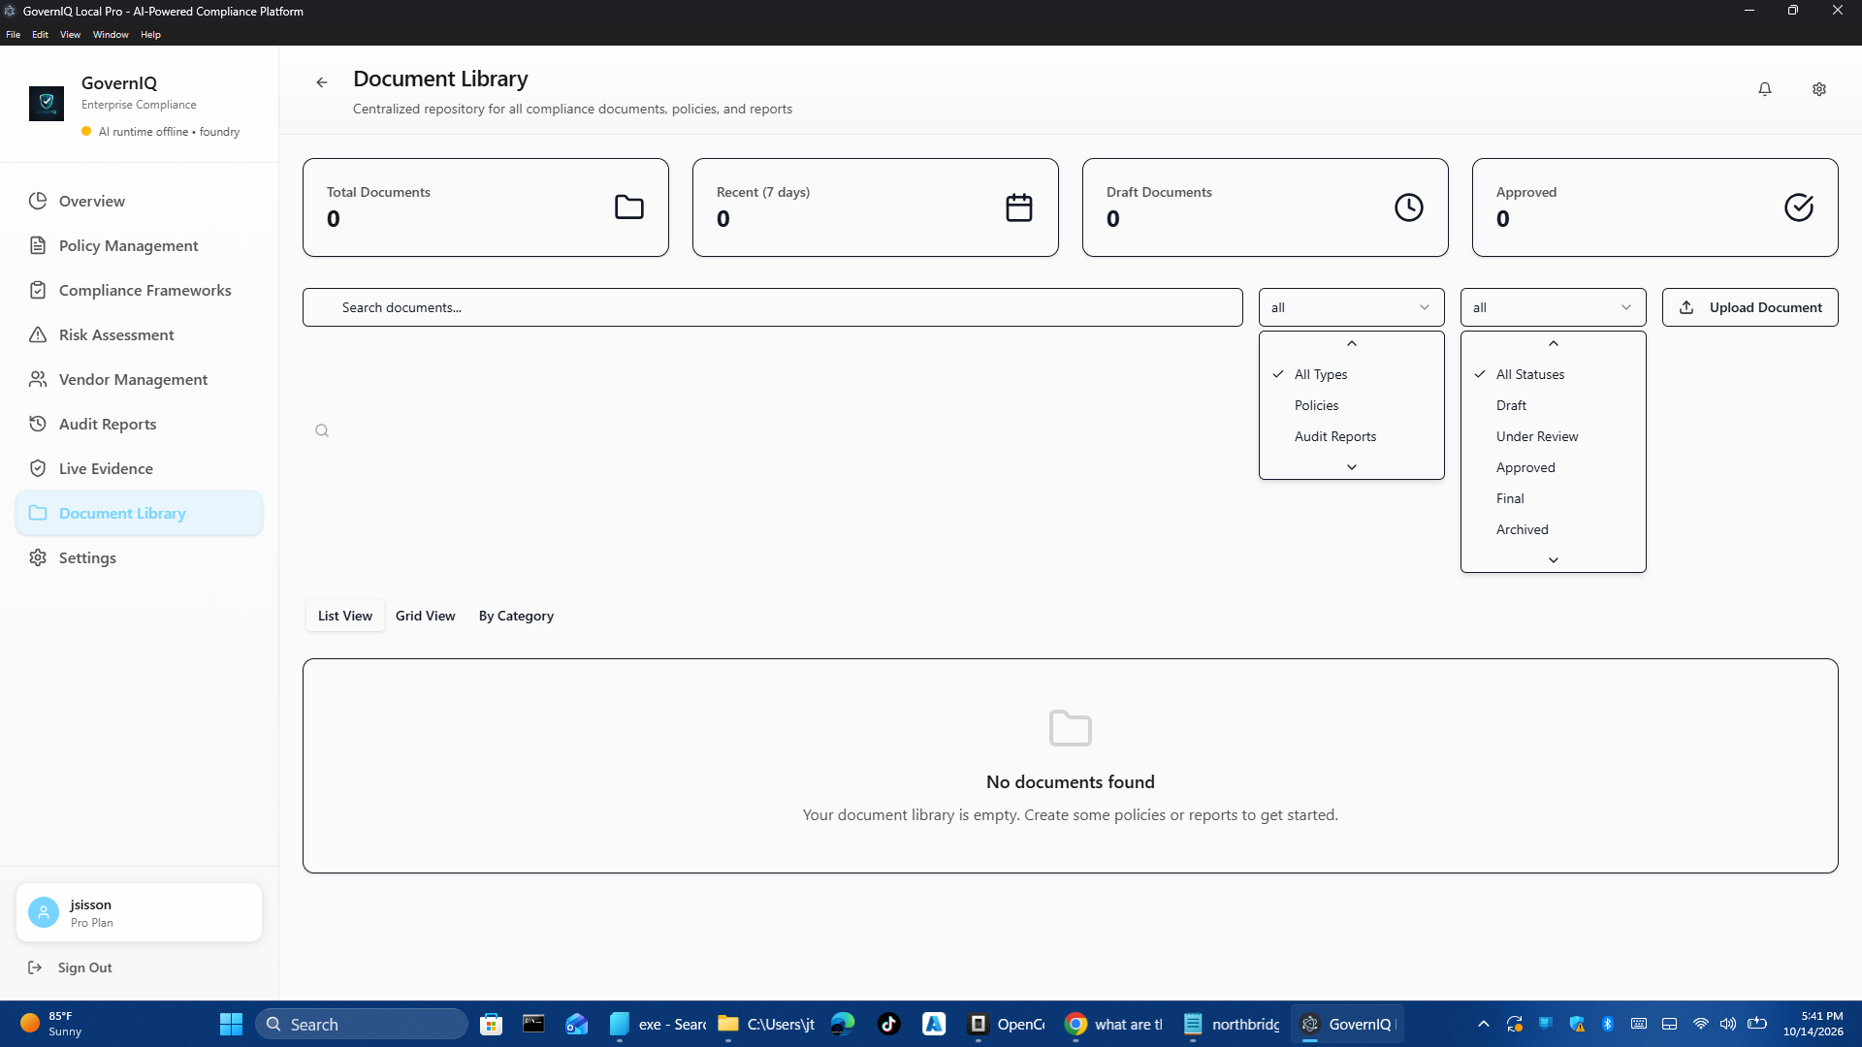The image size is (1862, 1047).
Task: Select the Final status option
Action: click(x=1553, y=498)
